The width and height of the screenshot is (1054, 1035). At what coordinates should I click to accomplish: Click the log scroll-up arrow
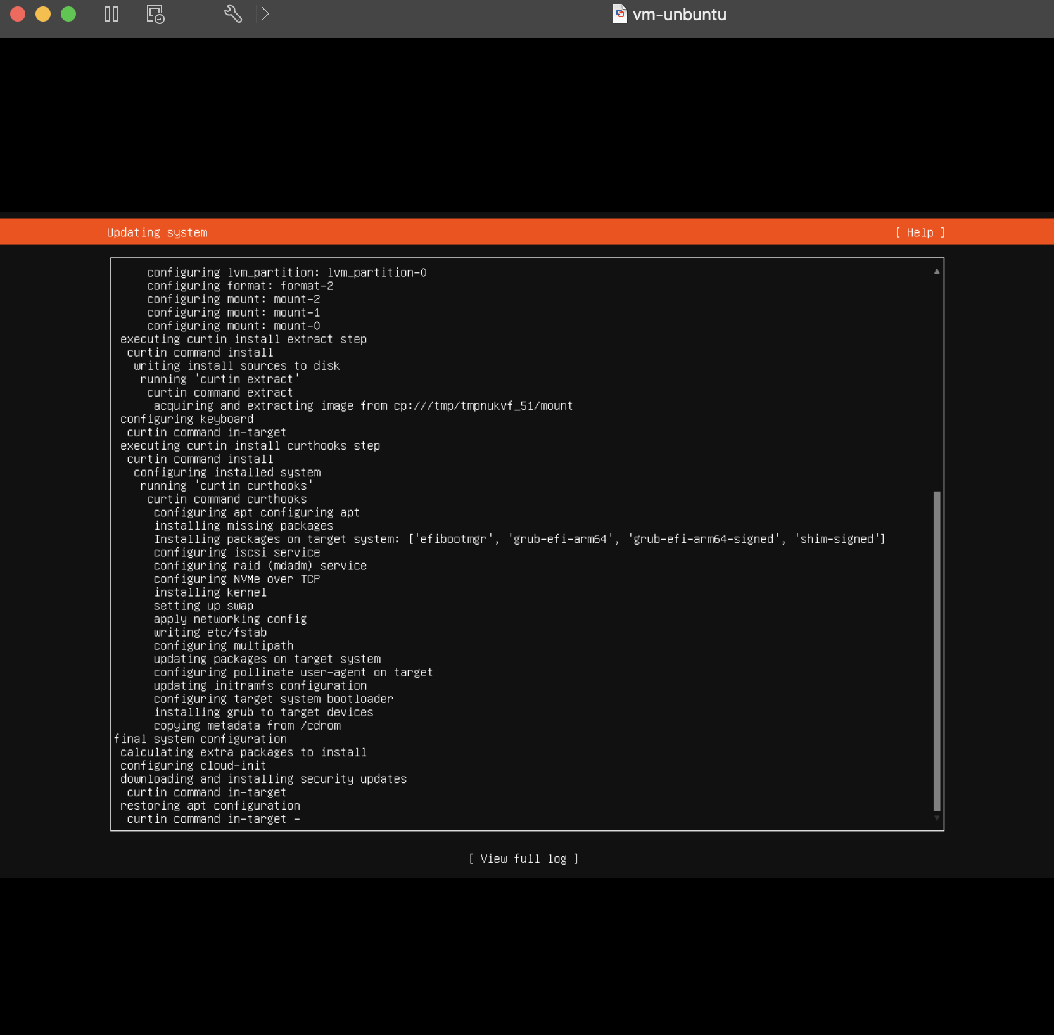pyautogui.click(x=936, y=272)
